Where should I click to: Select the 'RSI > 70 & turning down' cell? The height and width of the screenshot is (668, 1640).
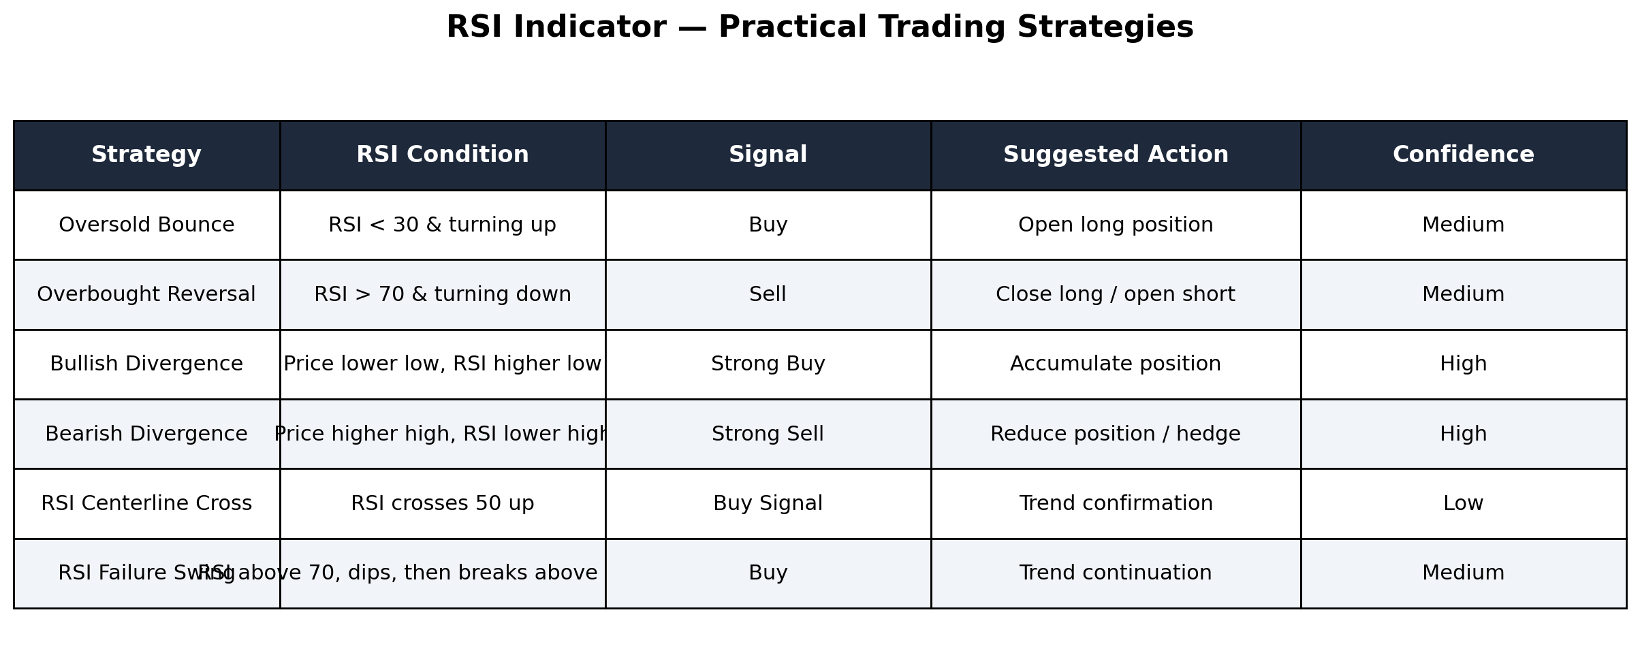click(x=443, y=294)
